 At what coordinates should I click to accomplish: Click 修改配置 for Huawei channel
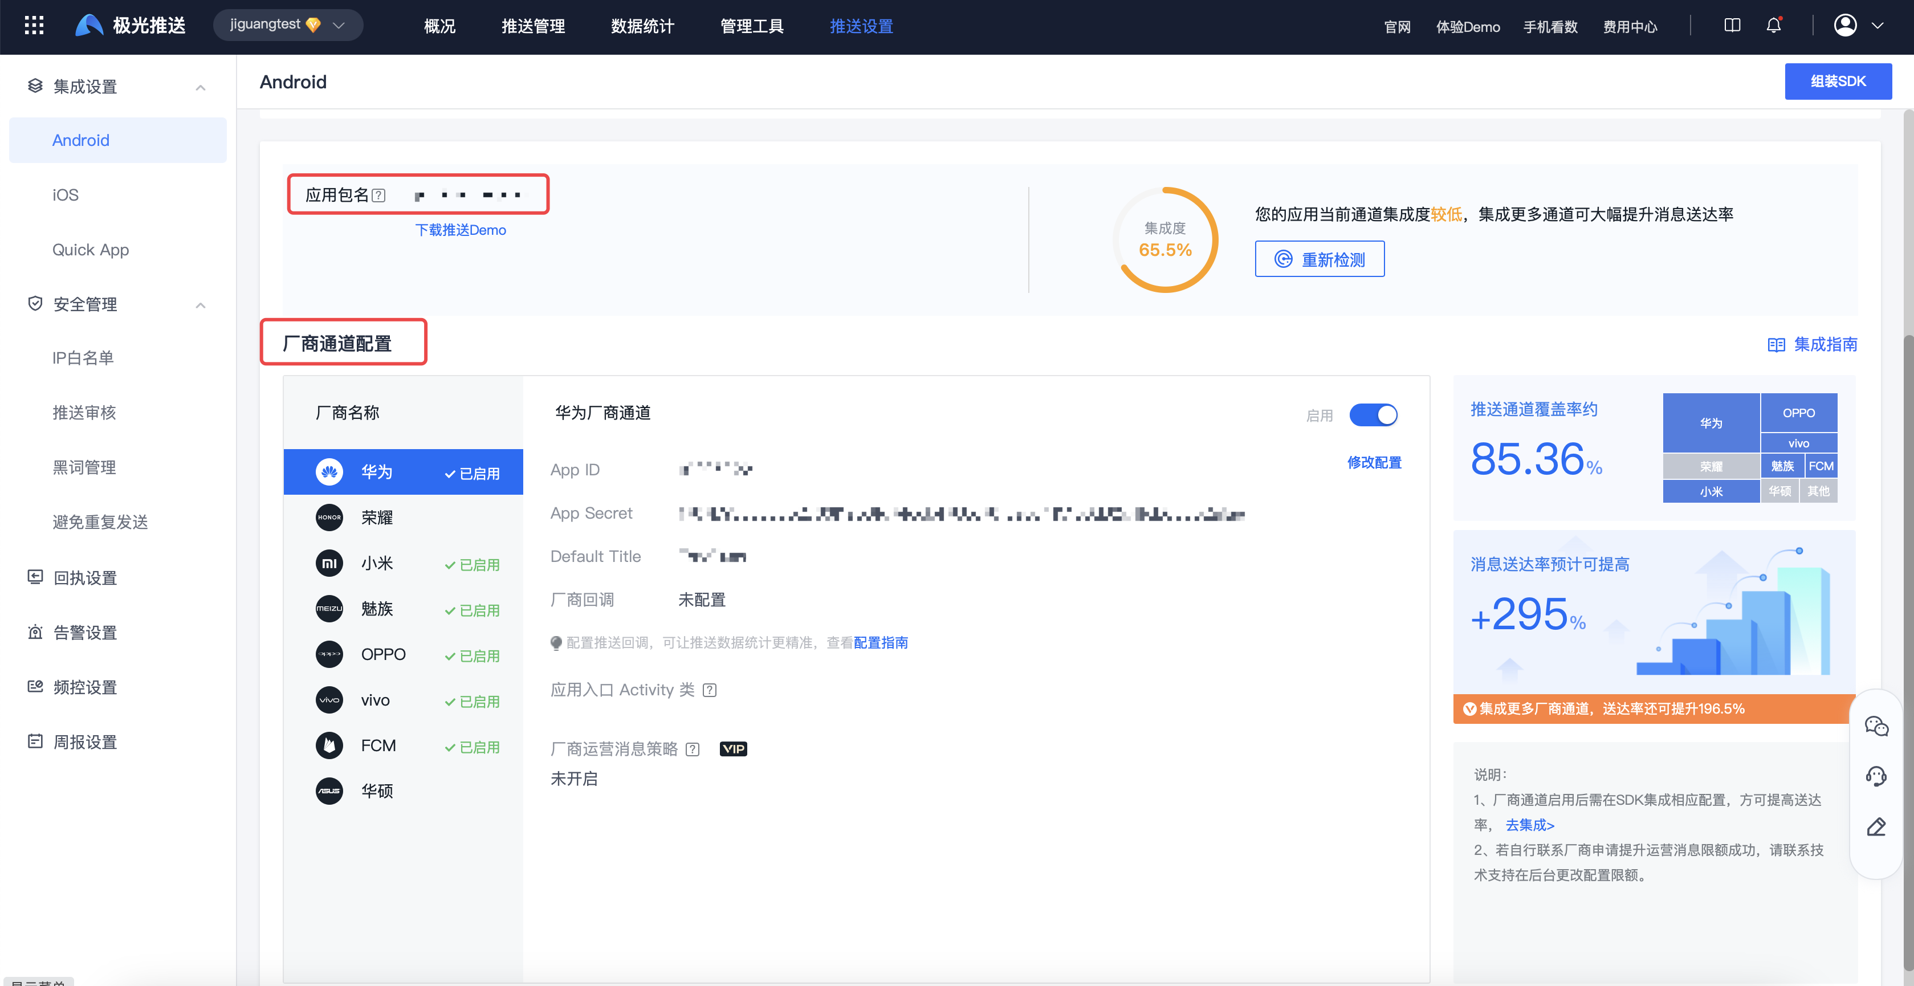[x=1374, y=462]
